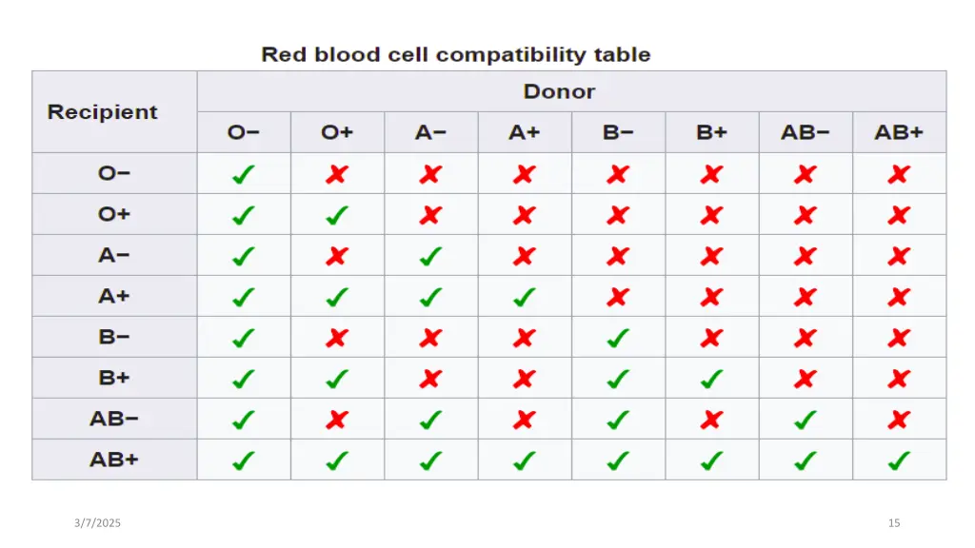This screenshot has height=548, width=975.
Task: Select the AB− donor column header
Action: [806, 132]
